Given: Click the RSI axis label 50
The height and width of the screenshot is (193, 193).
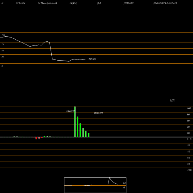Looking at the screenshot, I should (3, 51).
